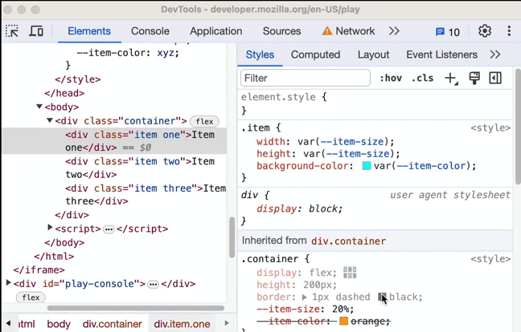Toggle the .cls element classes panel
The image size is (521, 332).
[x=422, y=79]
